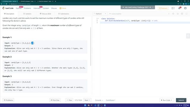Image resolution: width=190 pixels, height=107 pixels.
Task: Open the Interview navigation link
Action: [x=37, y=8]
